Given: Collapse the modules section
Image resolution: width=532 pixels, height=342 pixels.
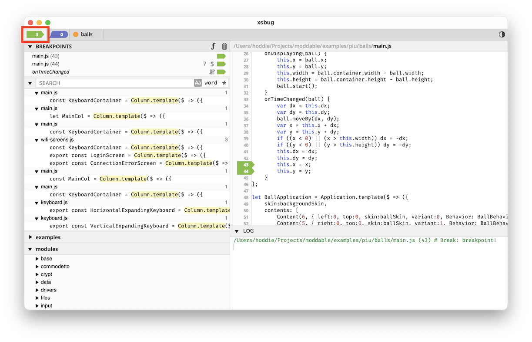Looking at the screenshot, I should (x=30, y=249).
